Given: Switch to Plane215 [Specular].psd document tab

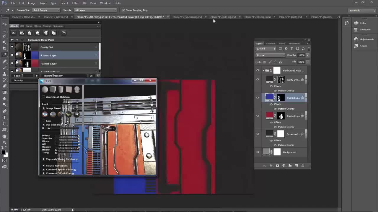Looking at the screenshot, I should tap(187, 17).
